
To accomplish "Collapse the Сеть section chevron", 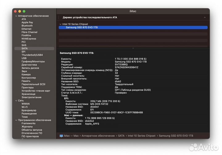I will pos(16,101).
